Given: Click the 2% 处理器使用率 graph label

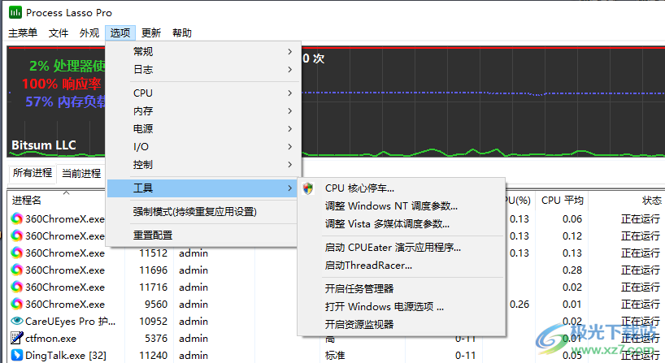Looking at the screenshot, I should 67,66.
